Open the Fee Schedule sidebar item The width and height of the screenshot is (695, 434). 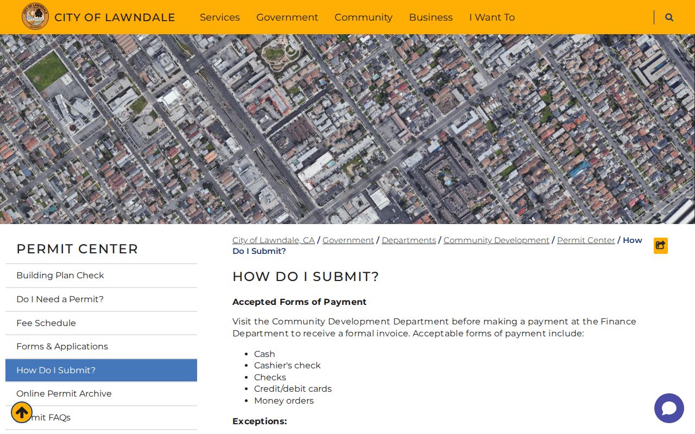tap(101, 323)
